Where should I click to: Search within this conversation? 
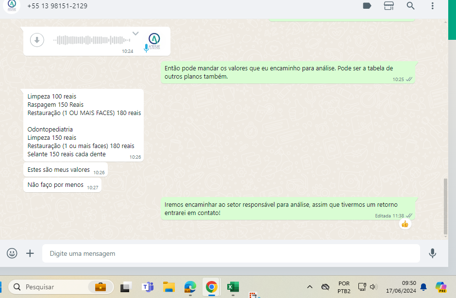[410, 6]
